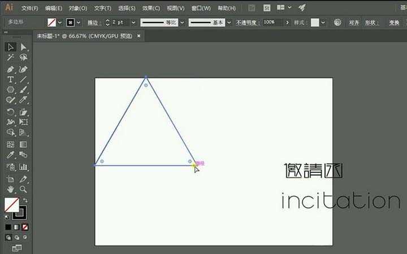Click the Adobe Stock St icon
407x254 pixels.
click(x=267, y=8)
